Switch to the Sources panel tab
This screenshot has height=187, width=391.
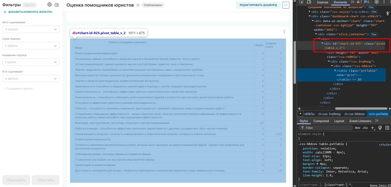tap(323, 2)
